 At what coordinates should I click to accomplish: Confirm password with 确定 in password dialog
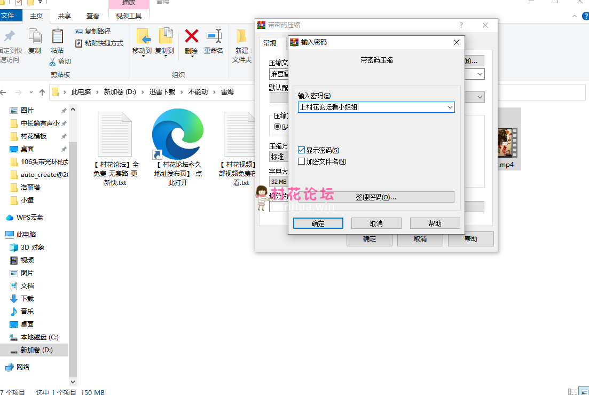(x=318, y=223)
